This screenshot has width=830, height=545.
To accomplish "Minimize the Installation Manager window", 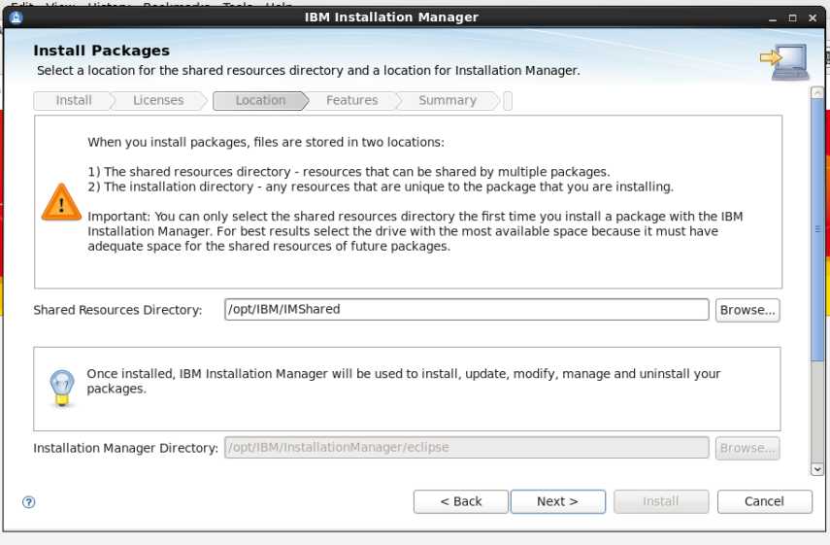I will (773, 17).
